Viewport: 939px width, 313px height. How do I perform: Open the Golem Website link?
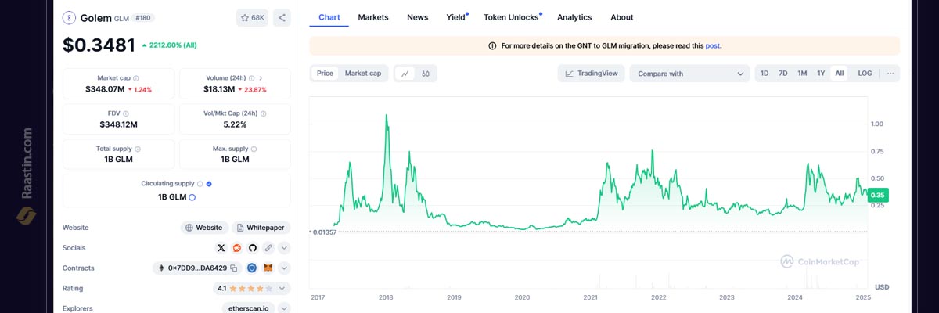coord(204,228)
